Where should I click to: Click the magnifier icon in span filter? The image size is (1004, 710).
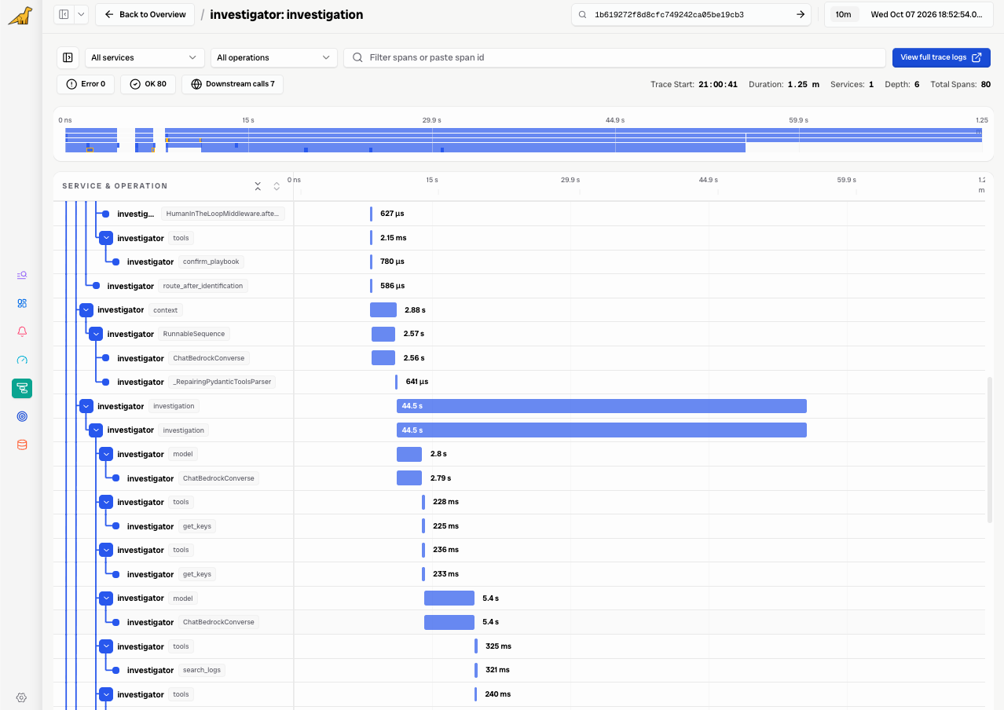[357, 57]
